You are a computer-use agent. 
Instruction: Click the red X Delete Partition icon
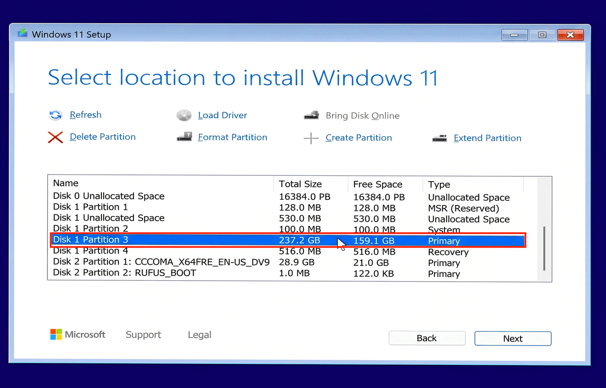coord(55,138)
